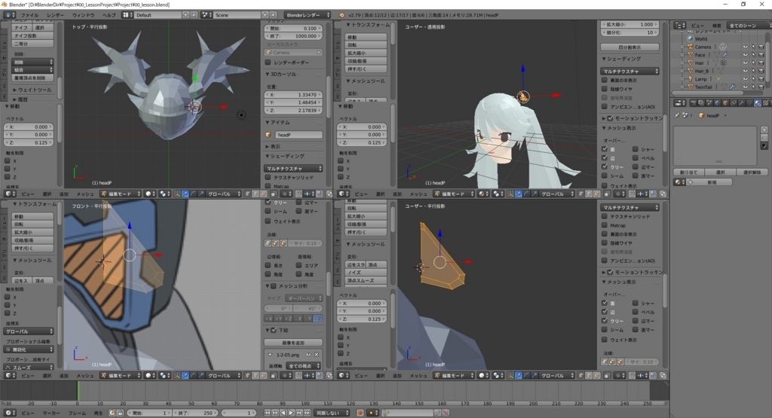
Task: Click 割り当て button in material panel
Action: pyautogui.click(x=688, y=172)
